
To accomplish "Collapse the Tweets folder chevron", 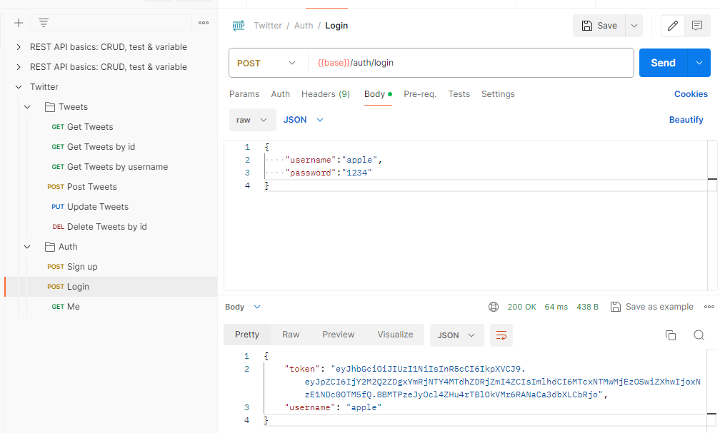I will [27, 107].
